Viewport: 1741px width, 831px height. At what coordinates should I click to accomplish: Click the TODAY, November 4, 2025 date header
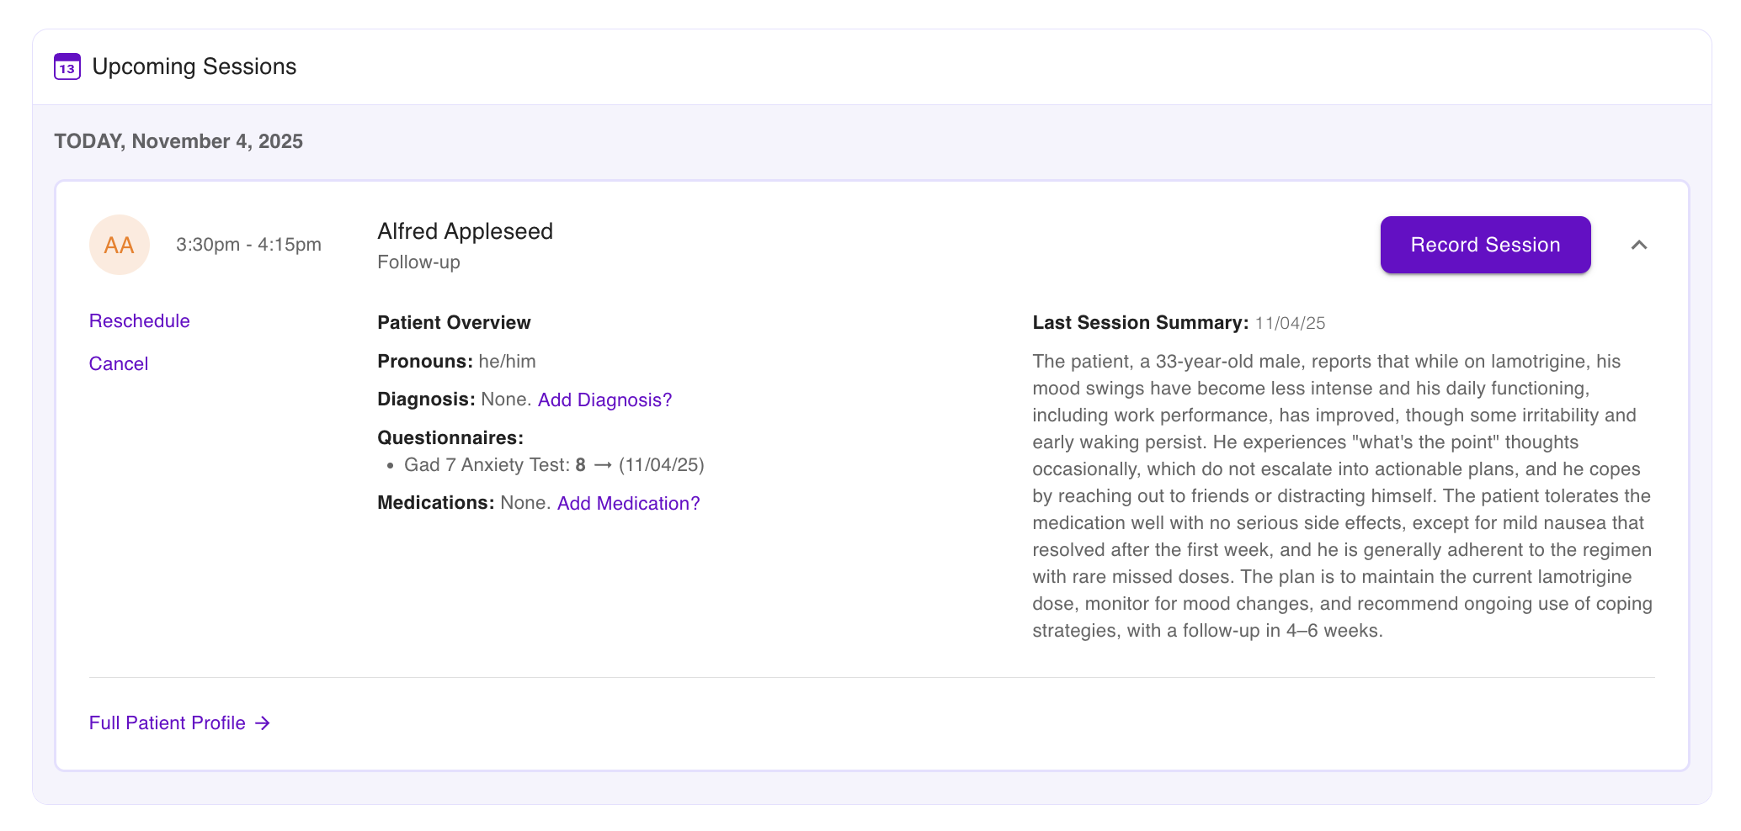click(178, 141)
